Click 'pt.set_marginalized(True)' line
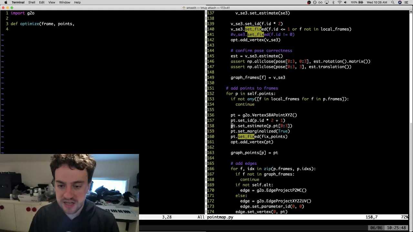 pyautogui.click(x=260, y=131)
